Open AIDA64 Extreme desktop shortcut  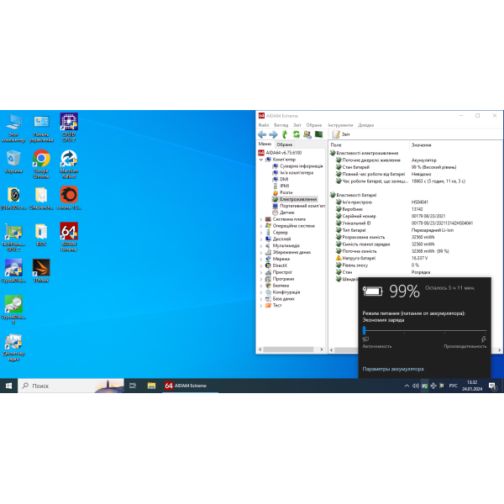(69, 237)
